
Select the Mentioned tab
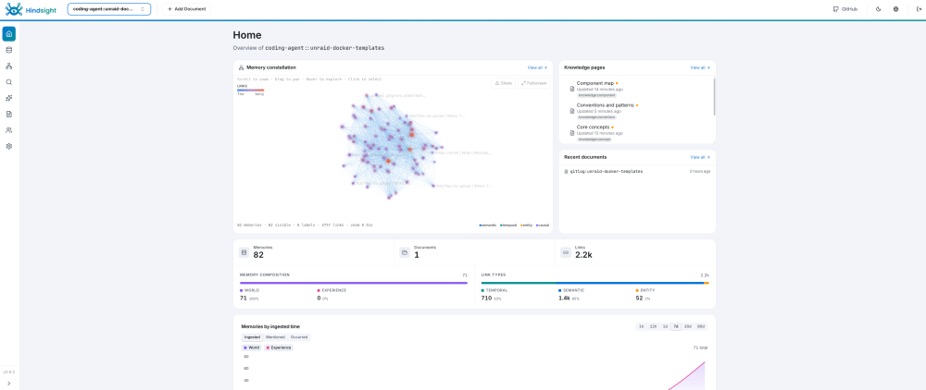pyautogui.click(x=275, y=337)
